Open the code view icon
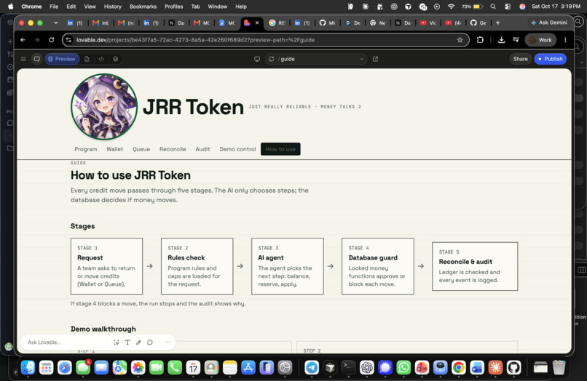The image size is (587, 381). (x=101, y=59)
